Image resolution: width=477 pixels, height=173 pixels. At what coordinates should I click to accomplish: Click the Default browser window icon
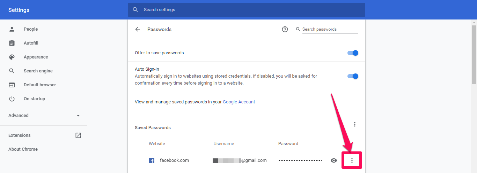[x=12, y=85]
